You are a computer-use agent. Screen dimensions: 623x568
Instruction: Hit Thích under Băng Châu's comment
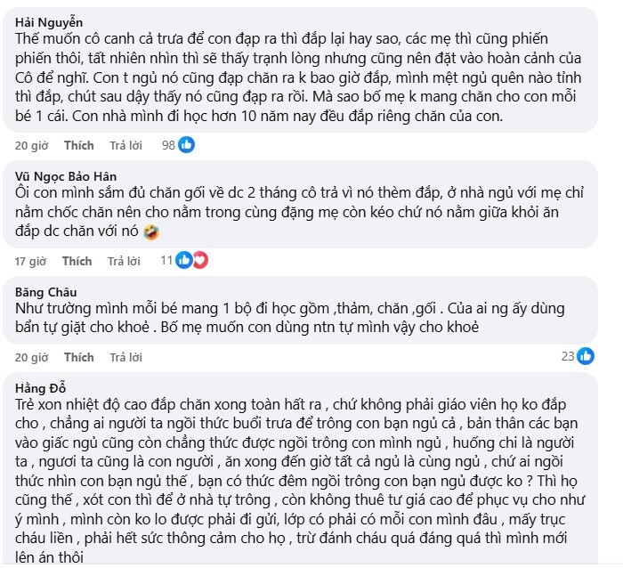point(79,358)
